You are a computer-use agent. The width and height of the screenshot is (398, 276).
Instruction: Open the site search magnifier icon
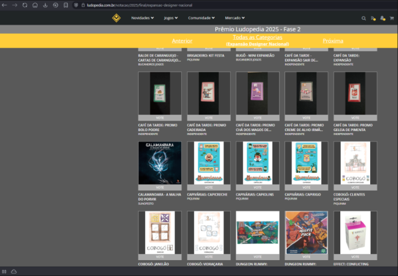click(x=364, y=18)
